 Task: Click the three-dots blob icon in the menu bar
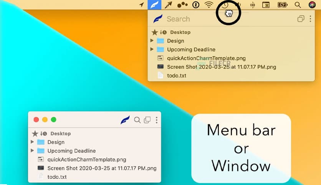(182, 5)
